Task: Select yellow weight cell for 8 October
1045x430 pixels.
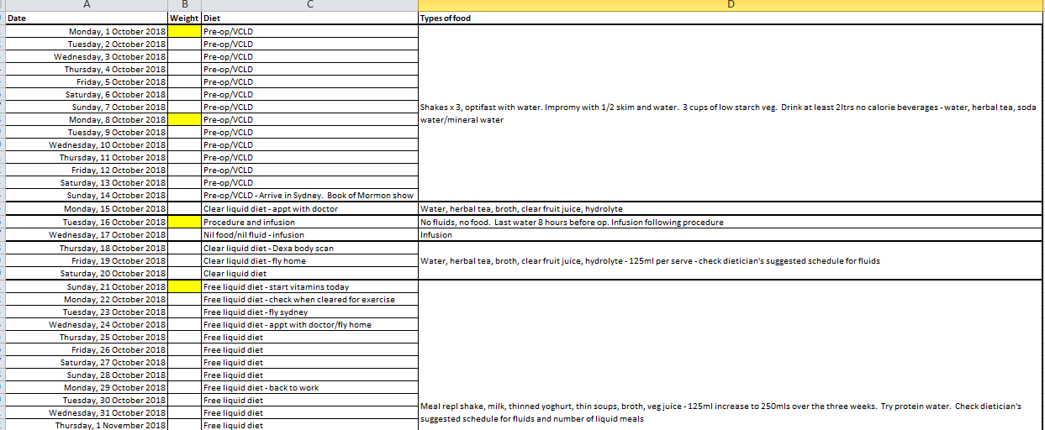Action: [184, 119]
